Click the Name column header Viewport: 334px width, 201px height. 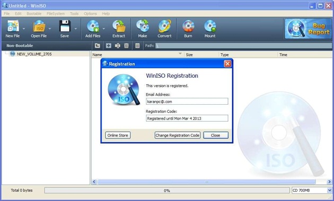click(x=138, y=54)
